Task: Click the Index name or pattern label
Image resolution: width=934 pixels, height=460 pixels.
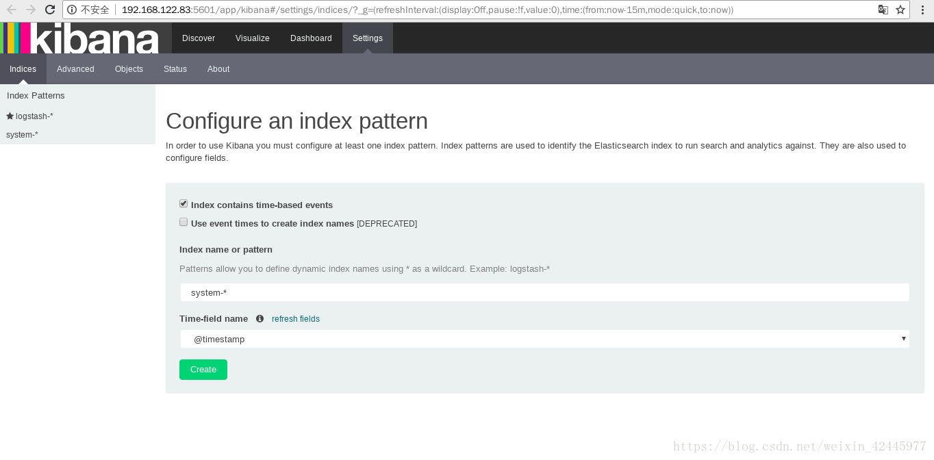Action: click(226, 250)
